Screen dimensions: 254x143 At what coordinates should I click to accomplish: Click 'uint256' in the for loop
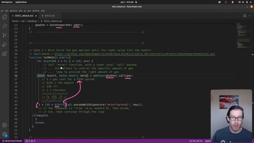tap(50, 61)
